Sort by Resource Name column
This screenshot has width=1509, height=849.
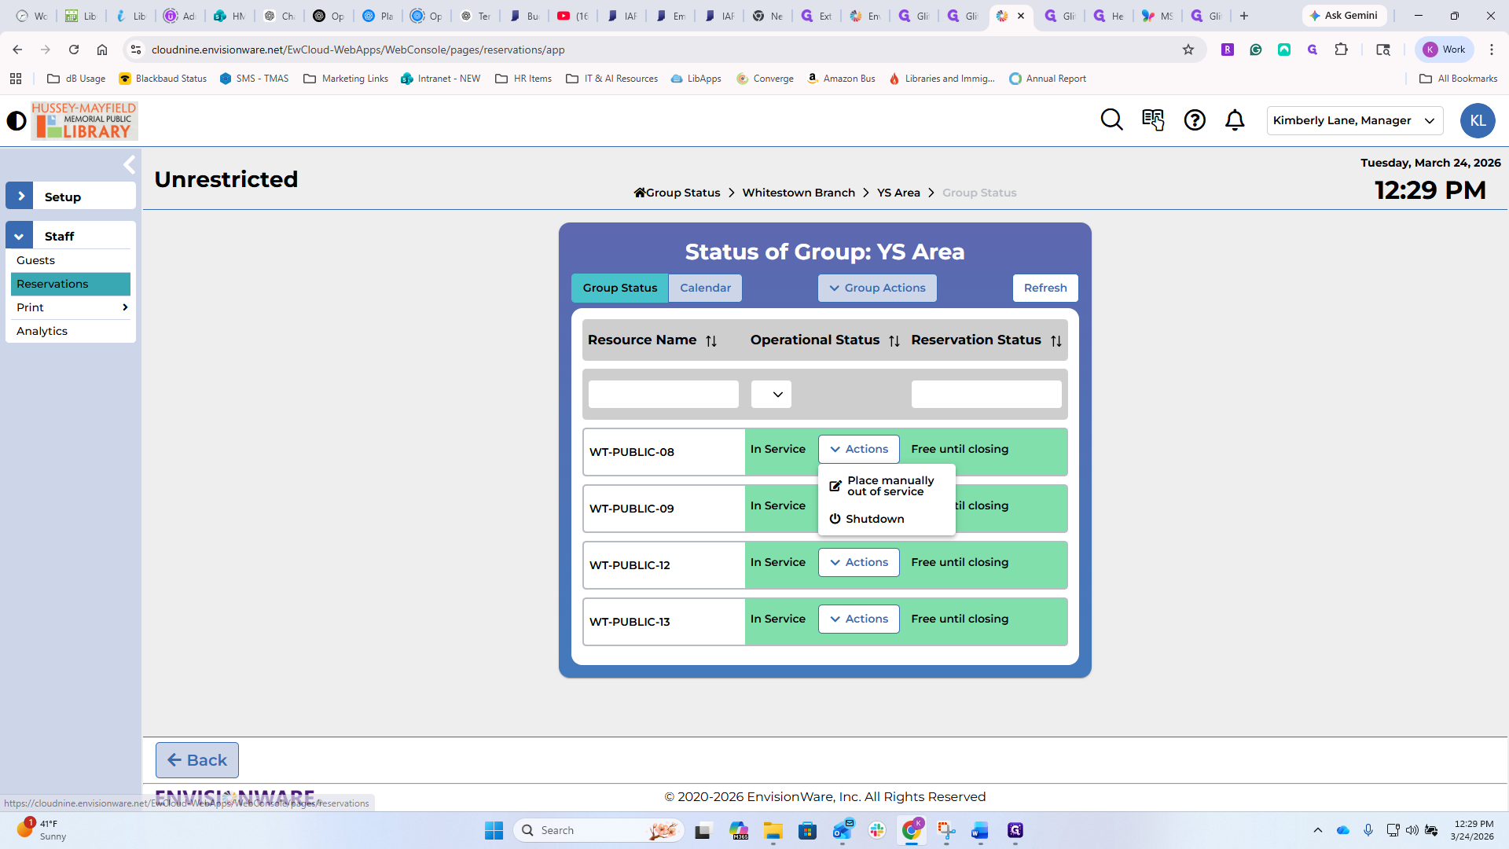tap(711, 341)
